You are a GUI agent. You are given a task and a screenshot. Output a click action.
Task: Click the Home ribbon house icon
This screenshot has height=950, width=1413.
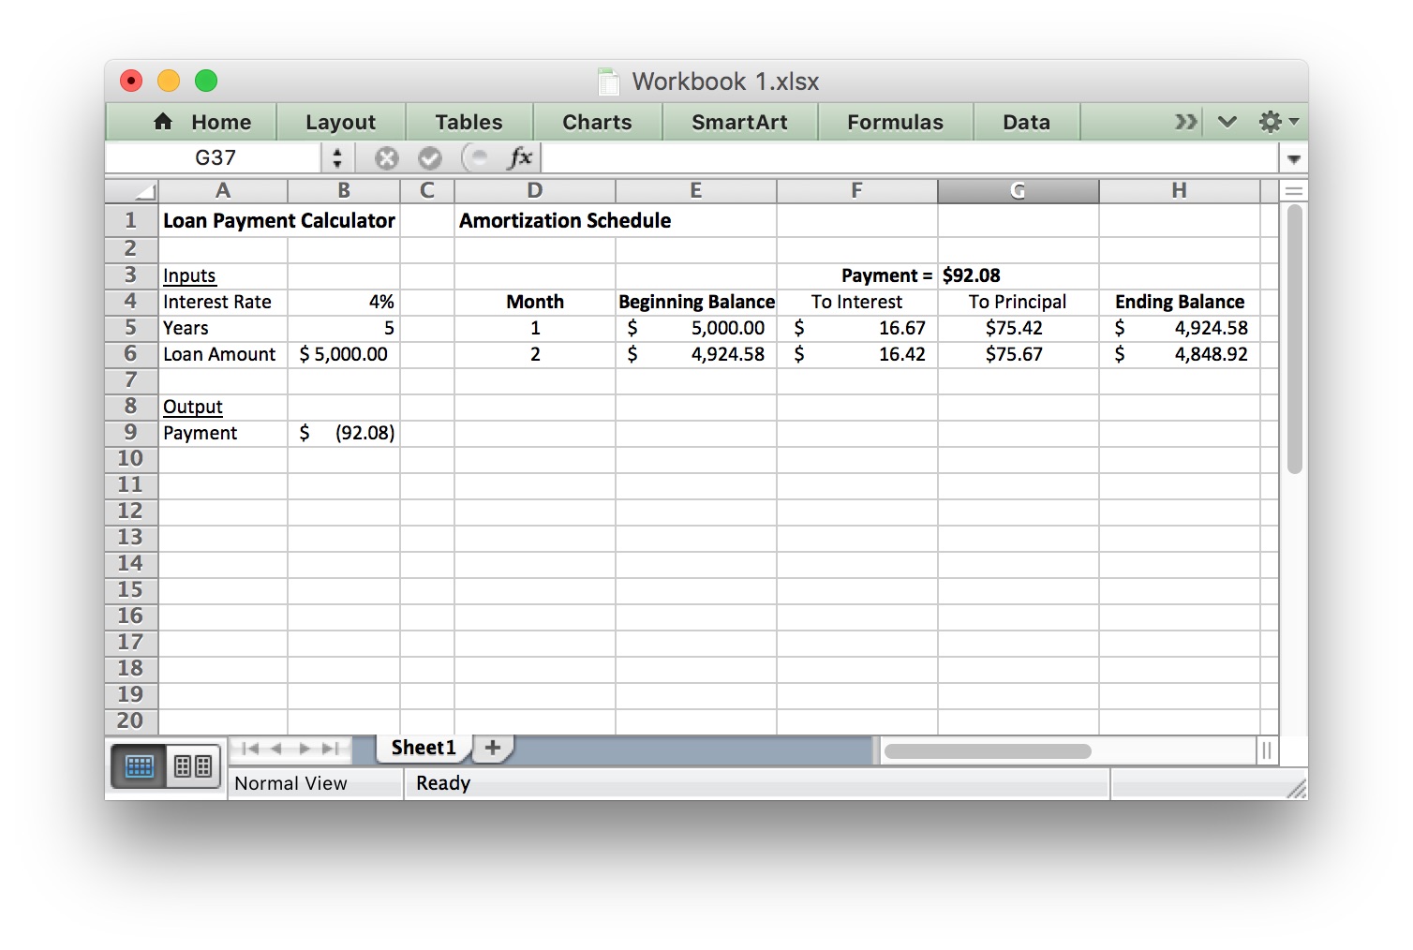[x=163, y=122]
